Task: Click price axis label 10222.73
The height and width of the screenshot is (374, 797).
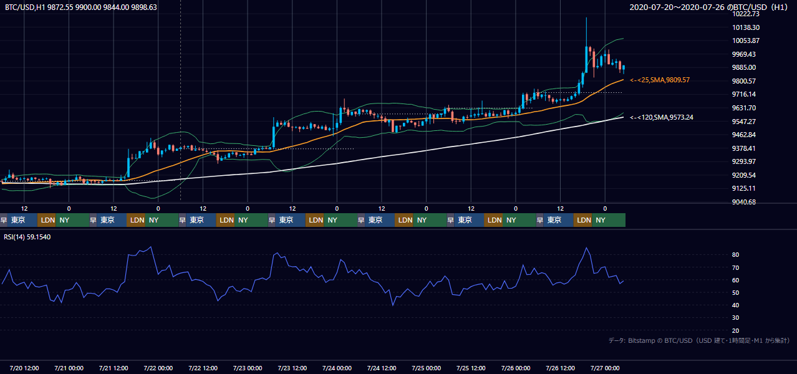Action: click(x=746, y=14)
